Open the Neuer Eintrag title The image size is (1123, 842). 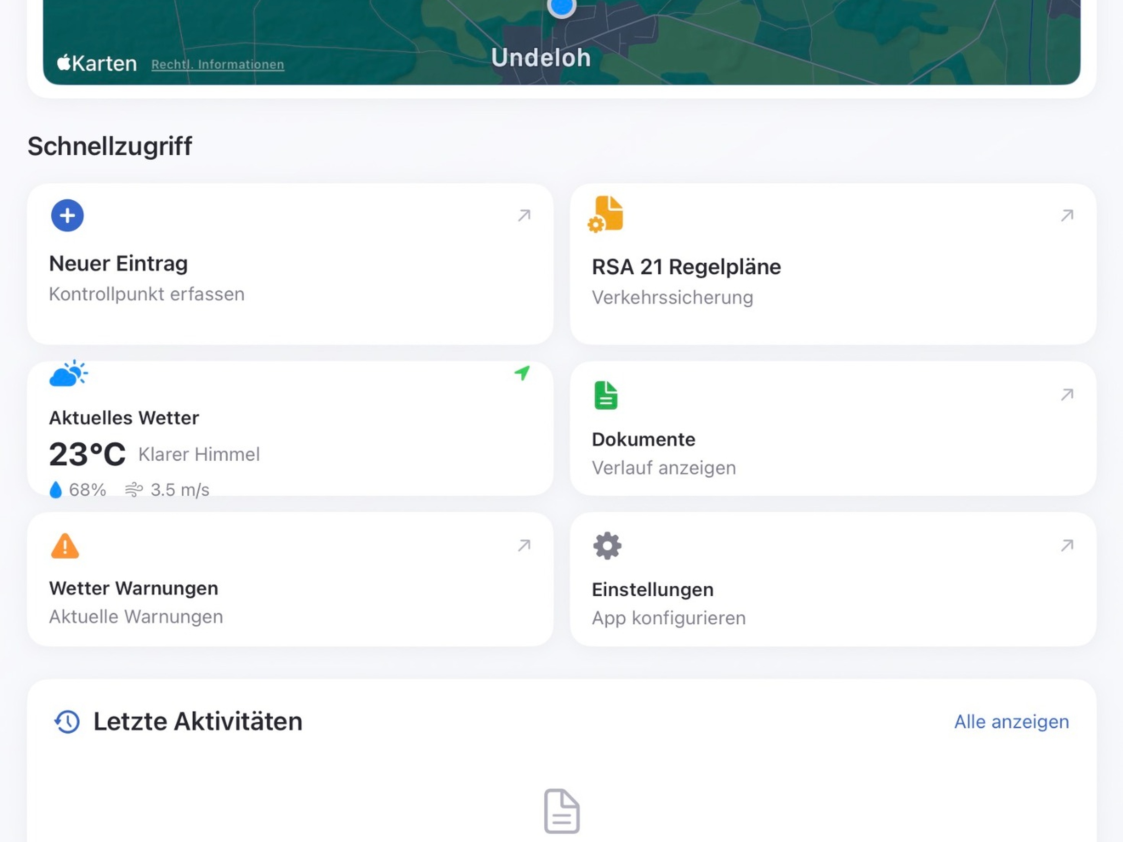coord(118,264)
